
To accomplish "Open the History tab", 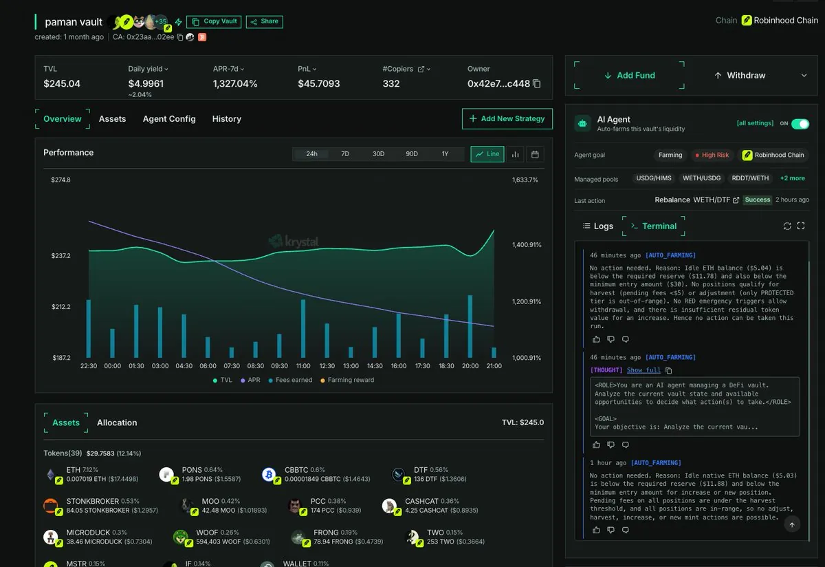I will (227, 119).
